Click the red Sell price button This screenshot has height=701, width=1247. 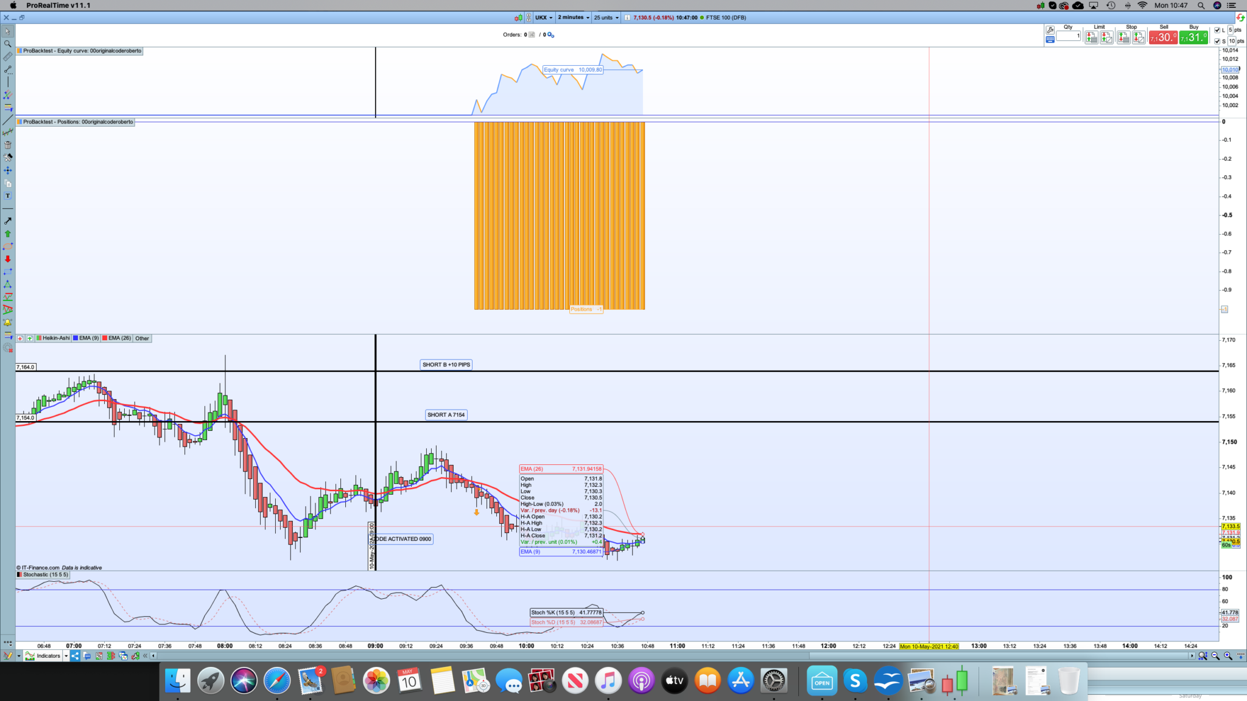point(1163,38)
